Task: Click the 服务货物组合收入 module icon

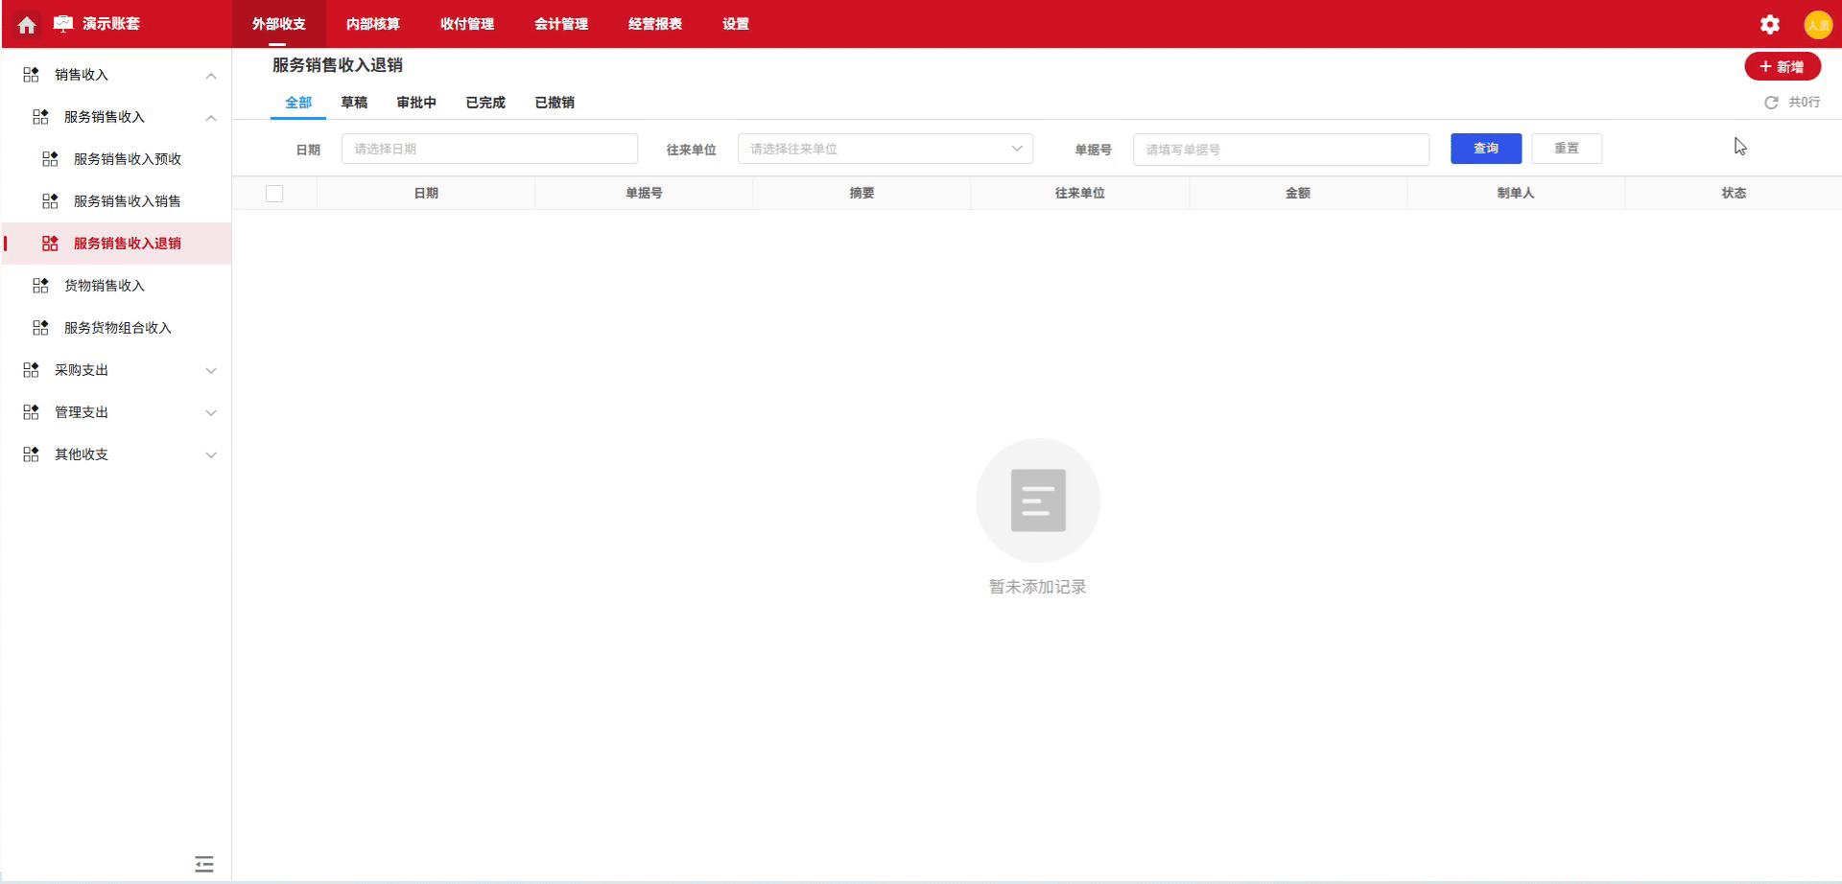Action: [39, 327]
